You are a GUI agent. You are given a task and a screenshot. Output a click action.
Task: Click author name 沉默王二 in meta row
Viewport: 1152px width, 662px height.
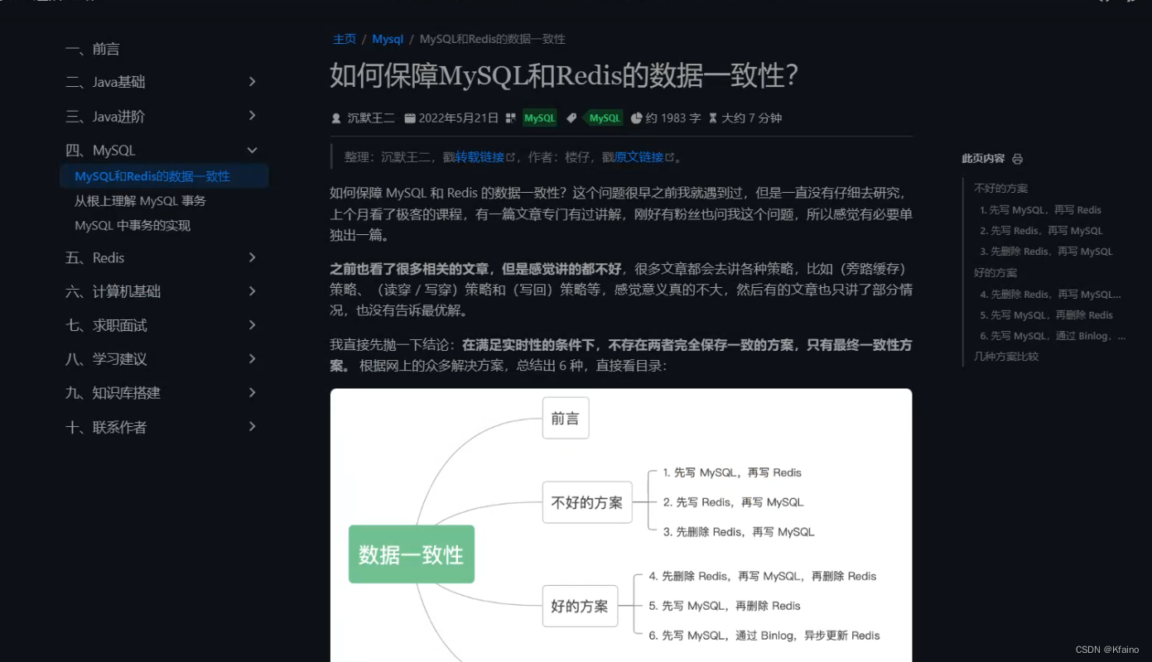click(x=371, y=118)
